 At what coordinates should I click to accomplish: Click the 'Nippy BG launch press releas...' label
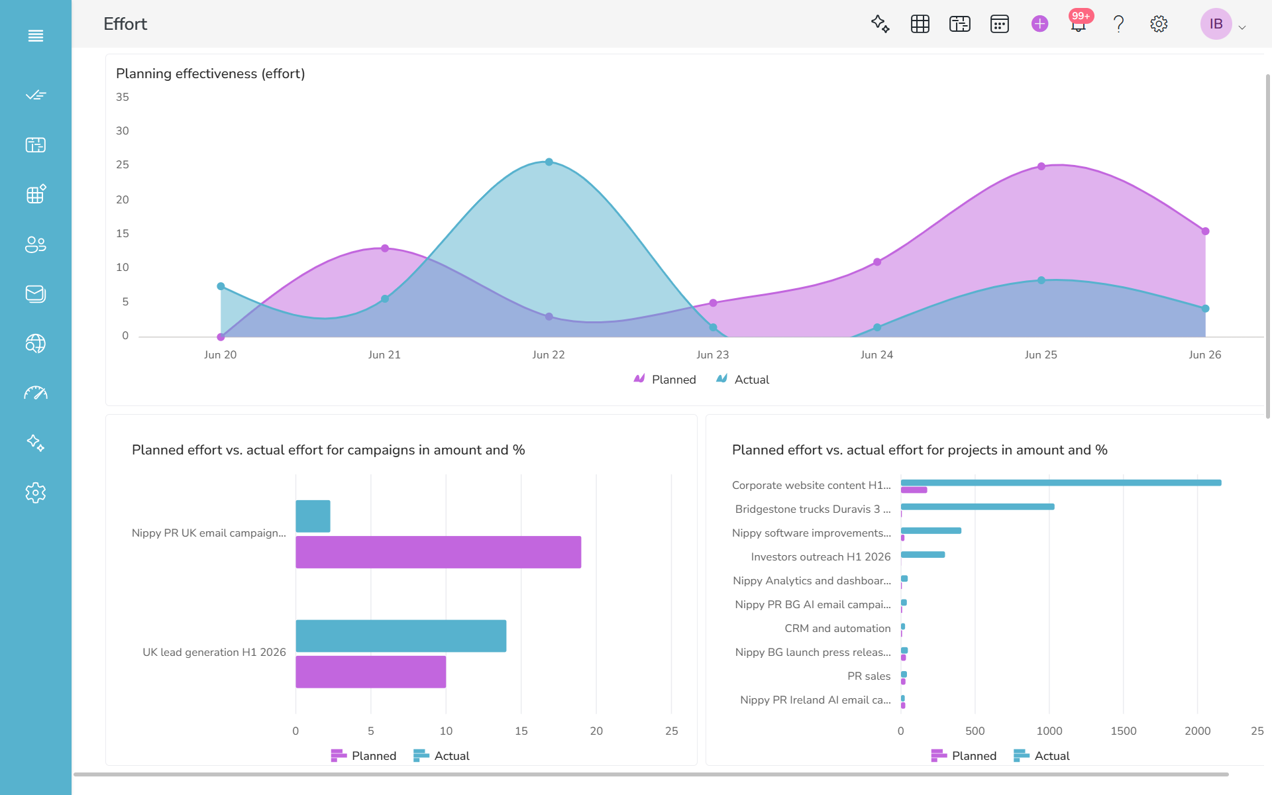pos(813,653)
